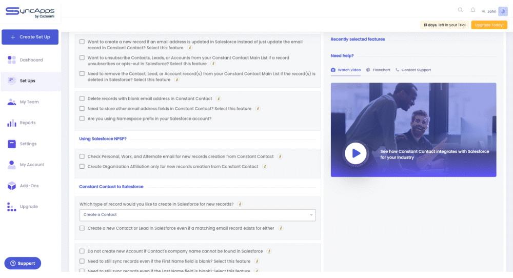Open Dashboard from the sidebar

click(31, 60)
